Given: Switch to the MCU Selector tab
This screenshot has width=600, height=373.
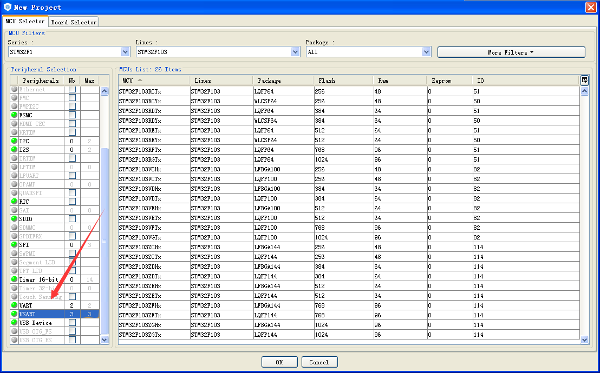Looking at the screenshot, I should [x=25, y=22].
